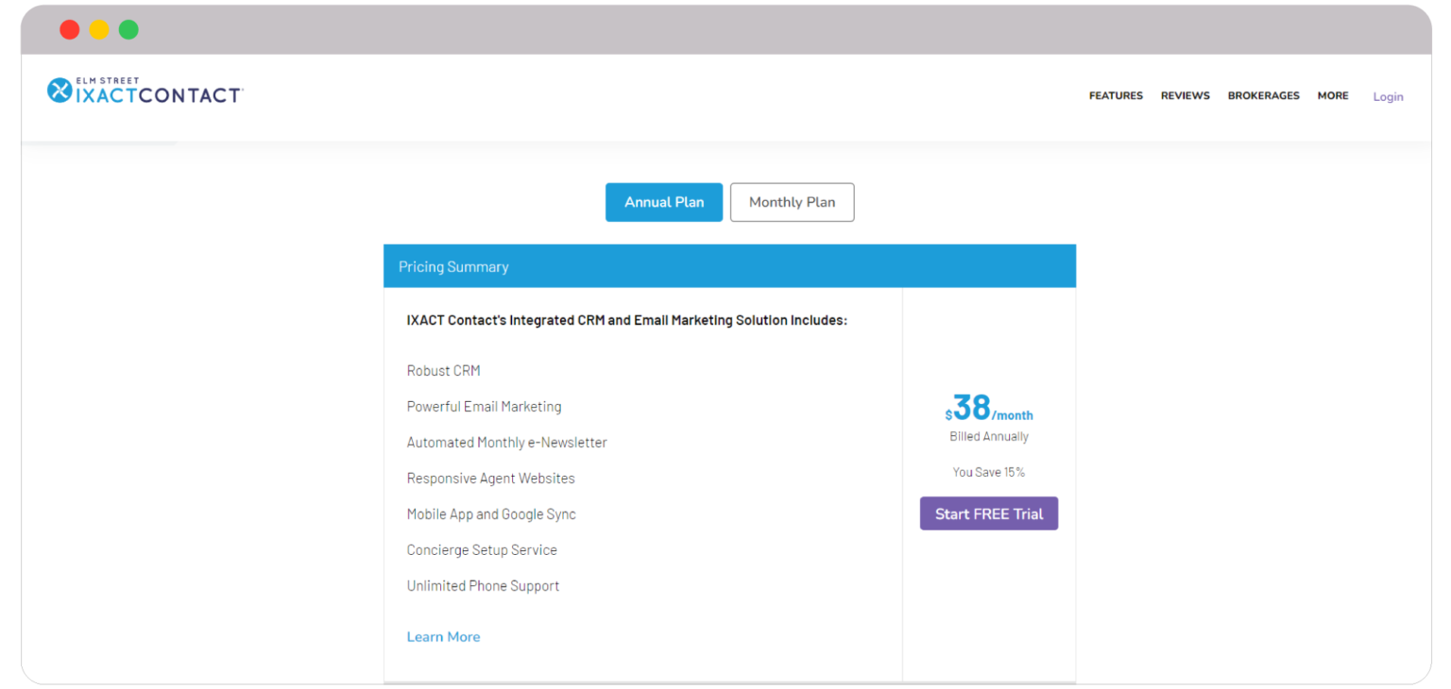Click the red close traffic light
Screen dimensions: 1451x689
[69, 29]
